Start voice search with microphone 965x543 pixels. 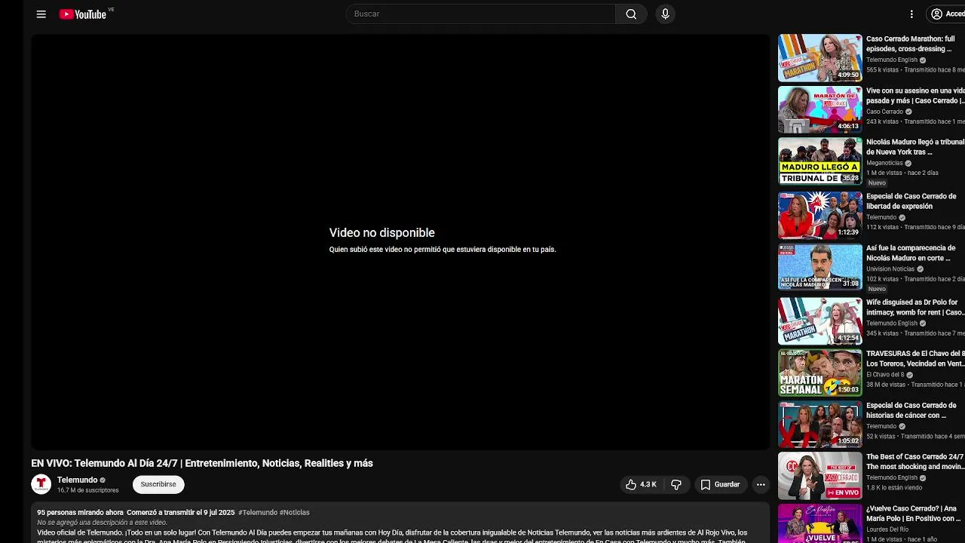coord(665,14)
